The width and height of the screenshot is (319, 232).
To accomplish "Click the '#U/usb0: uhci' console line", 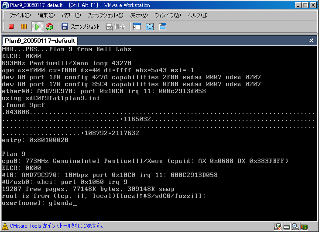I will 65,182.
